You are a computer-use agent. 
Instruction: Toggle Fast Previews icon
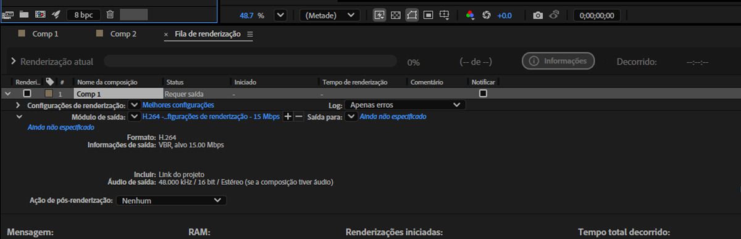[380, 15]
